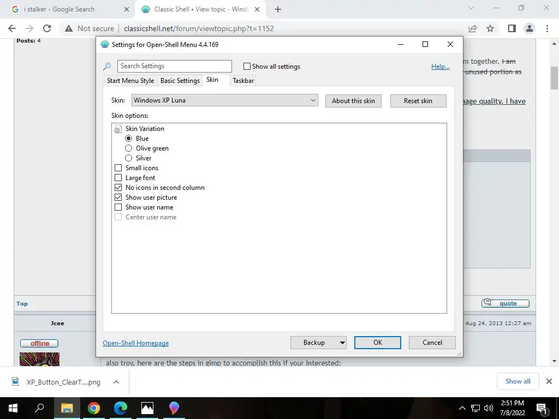Share this page via share icon
This screenshot has height=419, width=559.
tap(473, 28)
